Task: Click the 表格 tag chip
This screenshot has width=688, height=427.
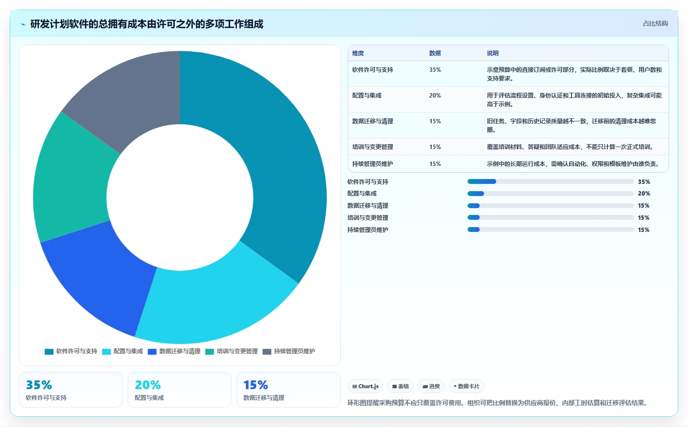Action: (401, 386)
